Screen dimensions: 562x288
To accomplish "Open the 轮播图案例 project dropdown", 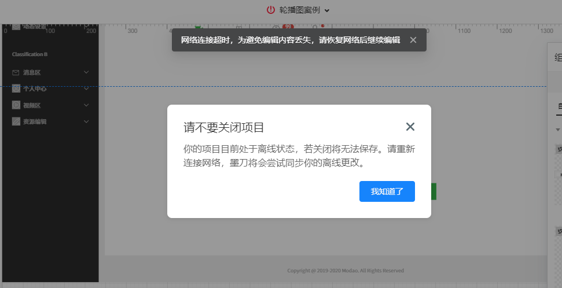I will click(327, 10).
